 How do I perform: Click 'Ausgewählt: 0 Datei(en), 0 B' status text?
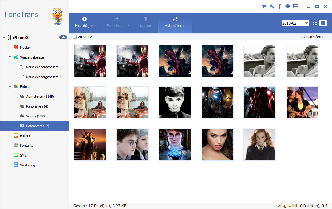(302, 206)
